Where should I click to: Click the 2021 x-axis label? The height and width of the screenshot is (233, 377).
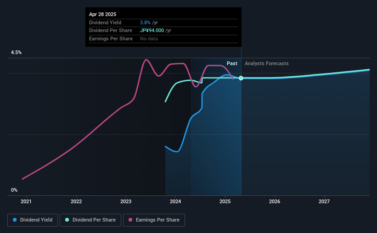(26, 201)
